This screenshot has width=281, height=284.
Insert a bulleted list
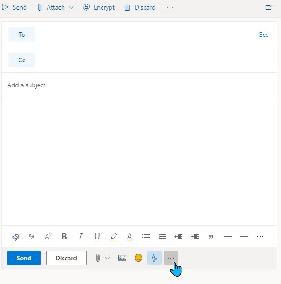[146, 237]
